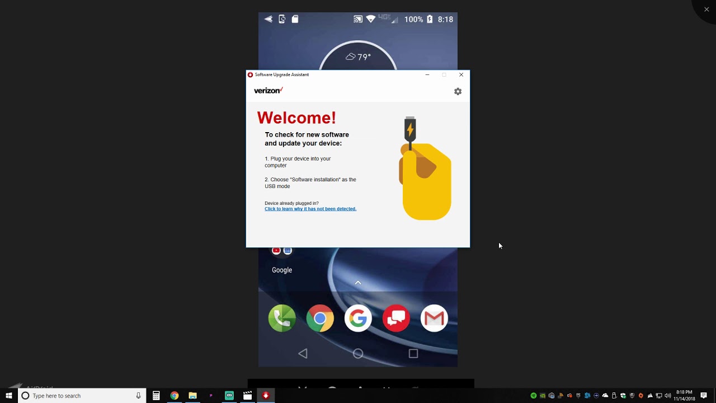Image resolution: width=716 pixels, height=403 pixels.
Task: Select Software Upgrade Assistant taskbar icon
Action: coord(266,396)
